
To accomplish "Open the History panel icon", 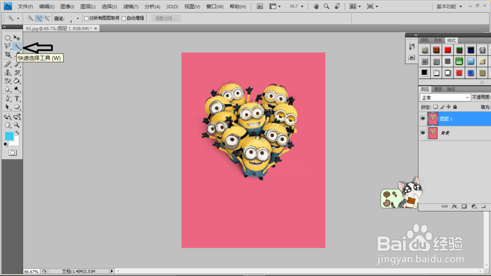I will (412, 47).
